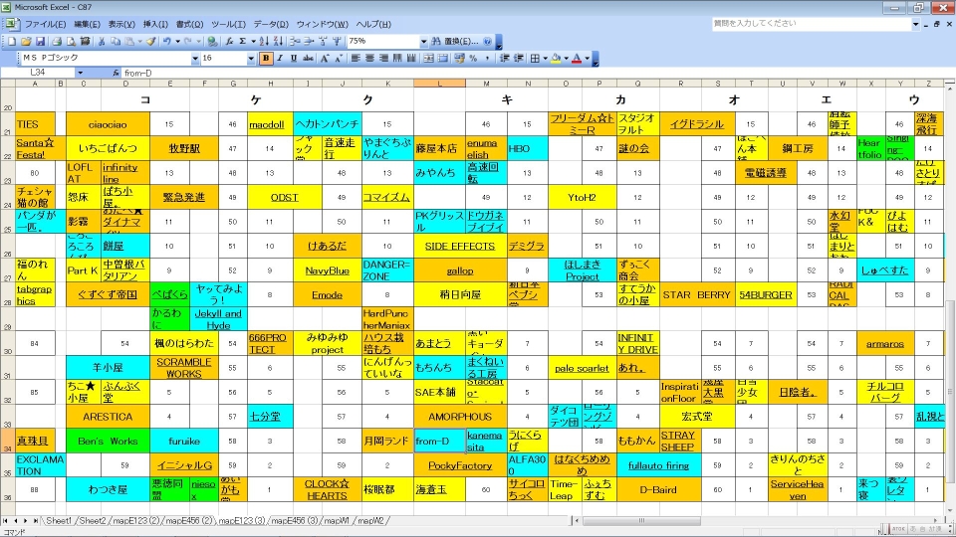Click the Font Color red A swatch
This screenshot has height=537, width=956.
577,59
